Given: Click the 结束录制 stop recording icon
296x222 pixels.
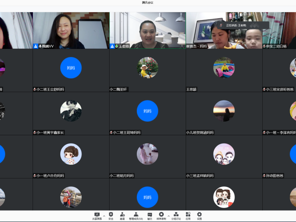Looking at the screenshot, I should (161, 214).
